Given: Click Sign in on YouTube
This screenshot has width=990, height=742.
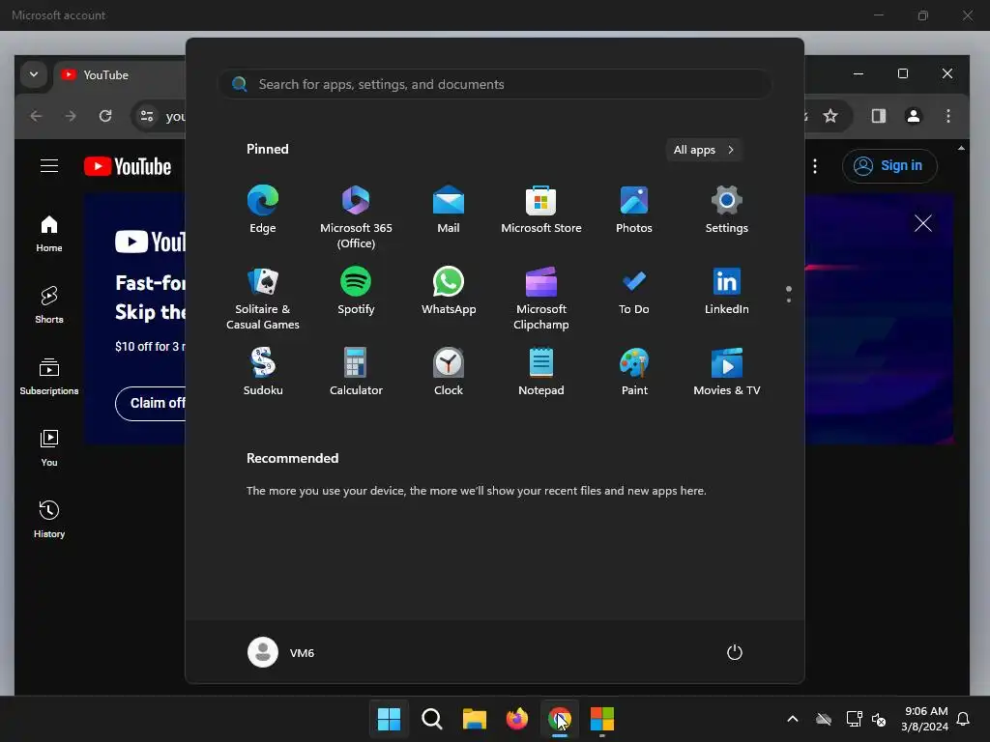Looking at the screenshot, I should (x=889, y=166).
